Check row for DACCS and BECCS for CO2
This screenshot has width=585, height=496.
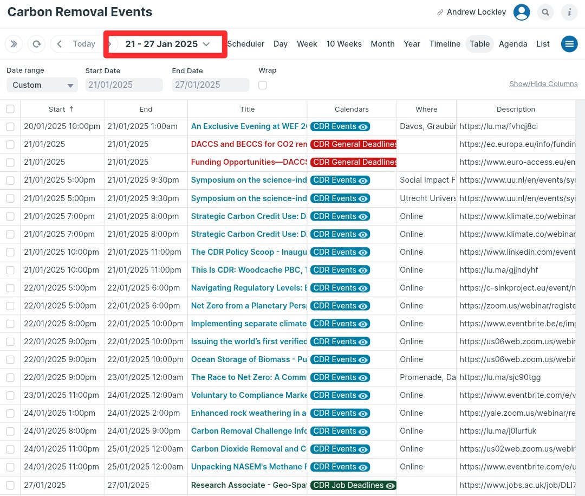[10, 145]
